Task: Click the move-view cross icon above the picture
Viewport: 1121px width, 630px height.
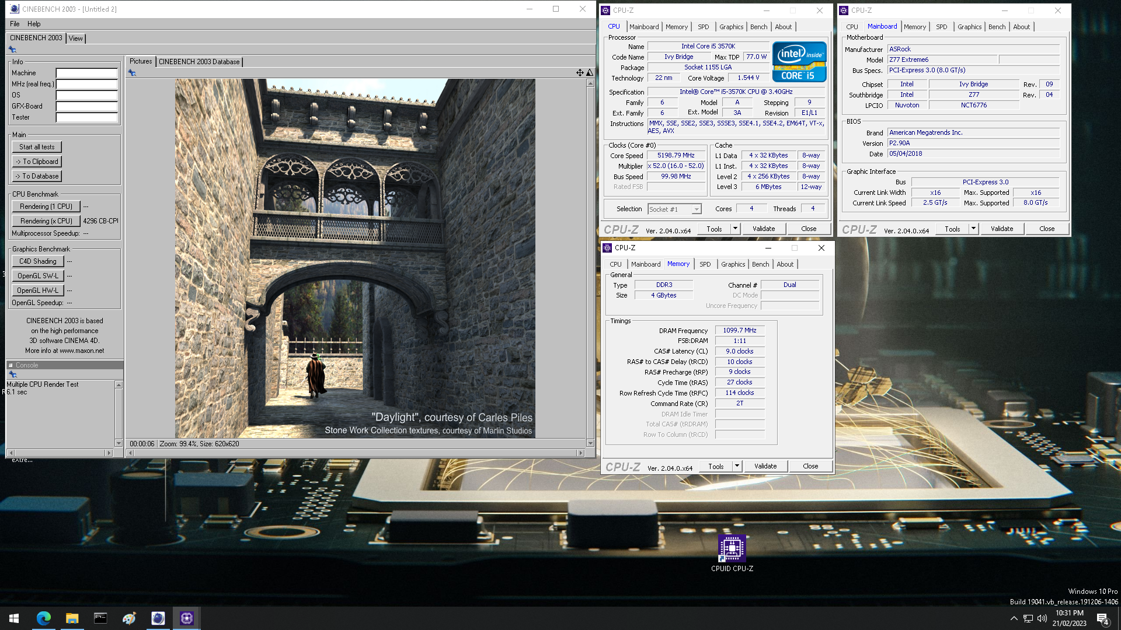Action: (580, 73)
